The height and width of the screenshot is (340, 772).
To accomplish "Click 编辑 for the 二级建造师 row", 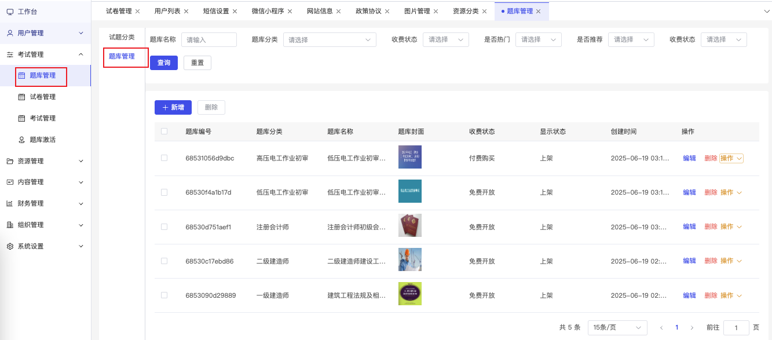I will [689, 261].
